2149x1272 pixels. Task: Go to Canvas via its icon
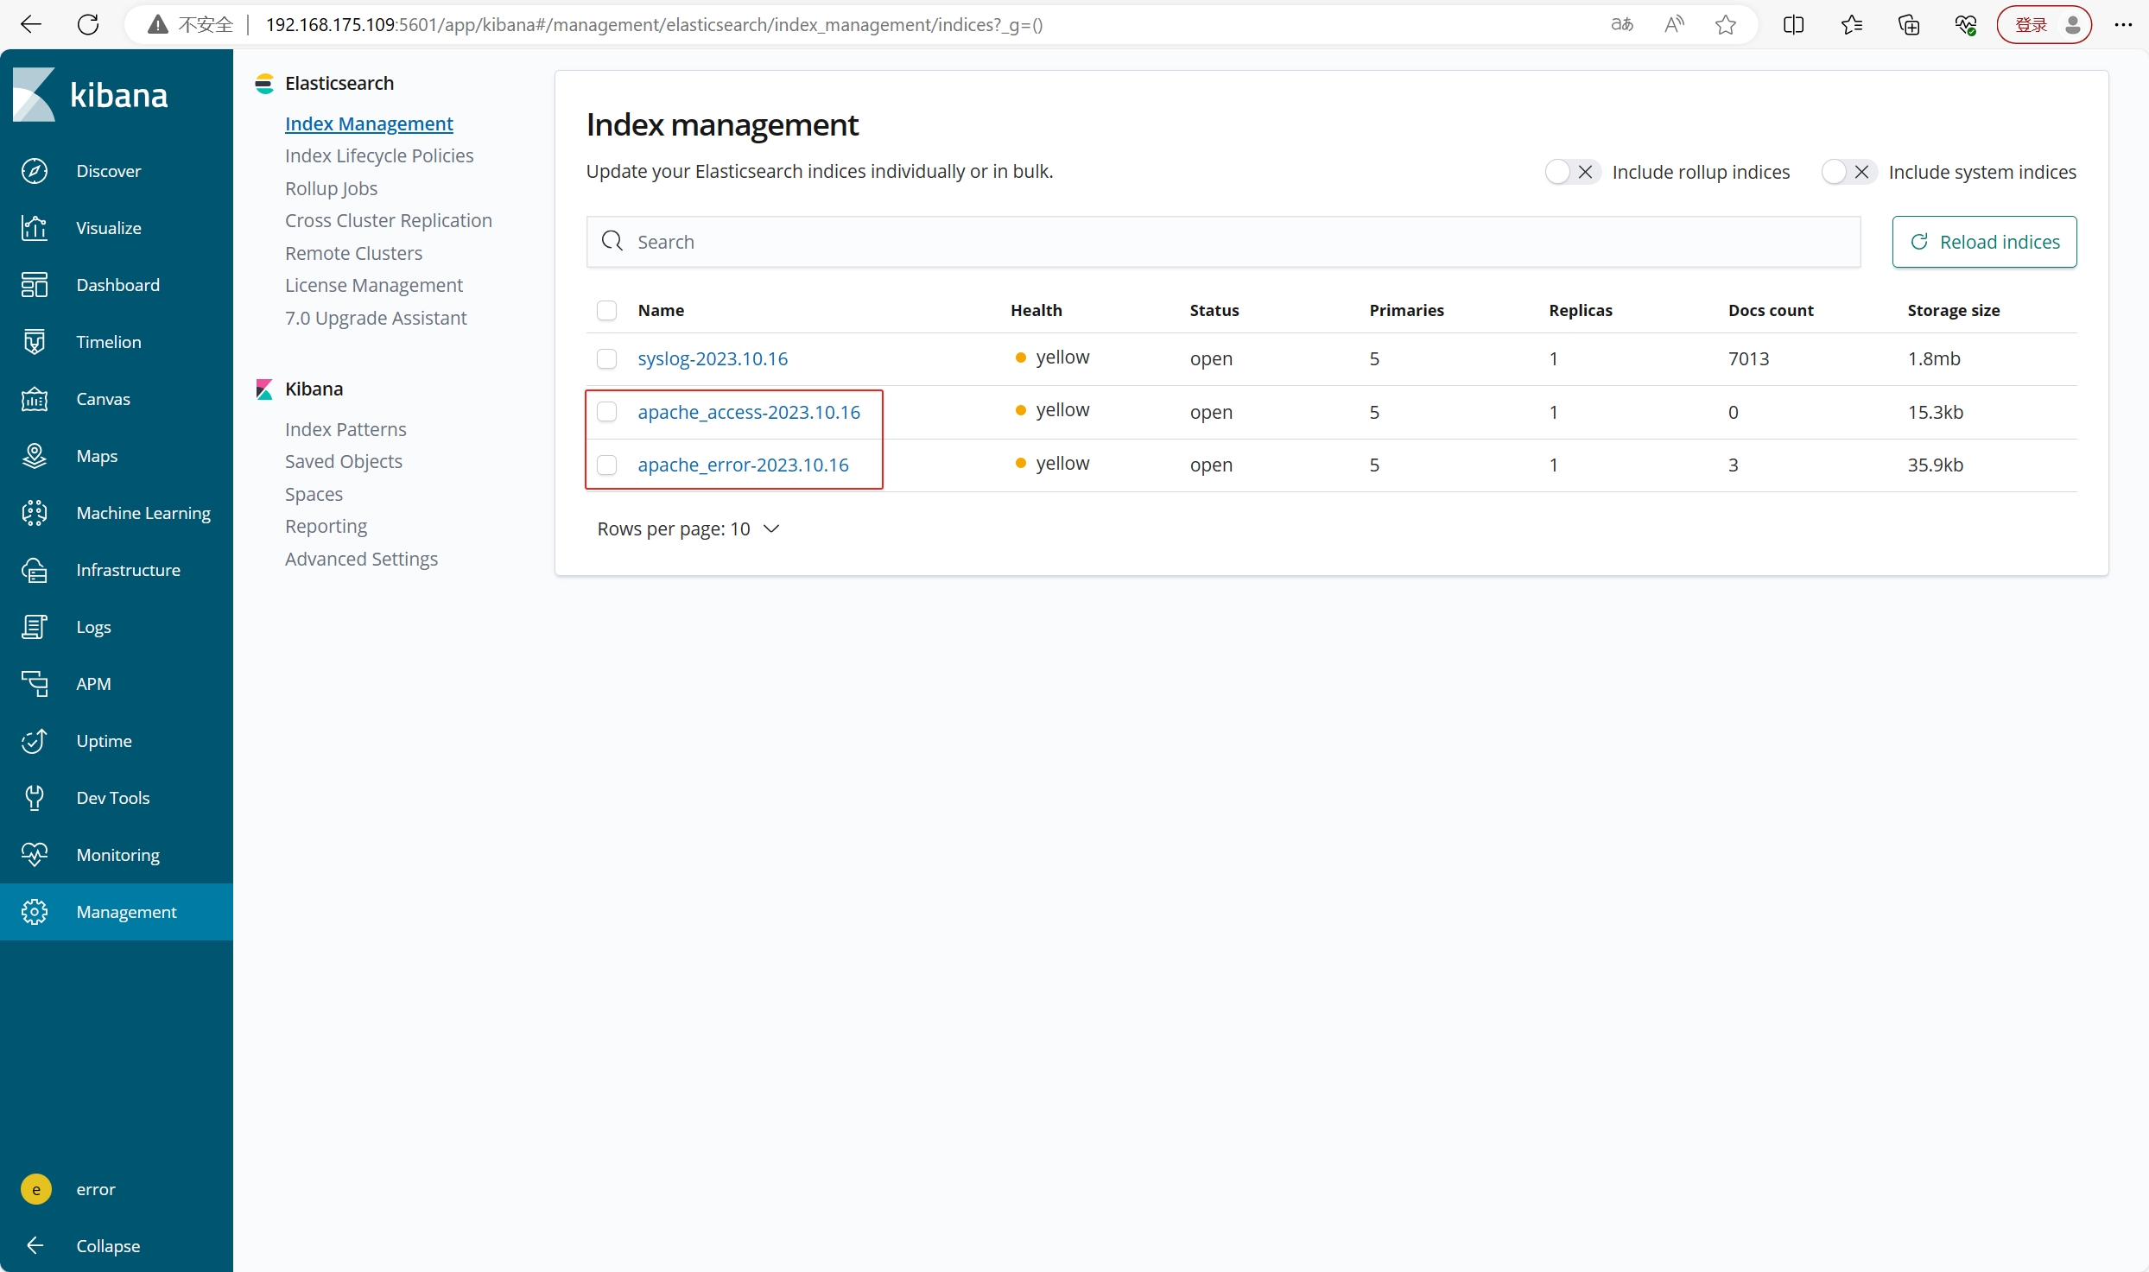[35, 399]
